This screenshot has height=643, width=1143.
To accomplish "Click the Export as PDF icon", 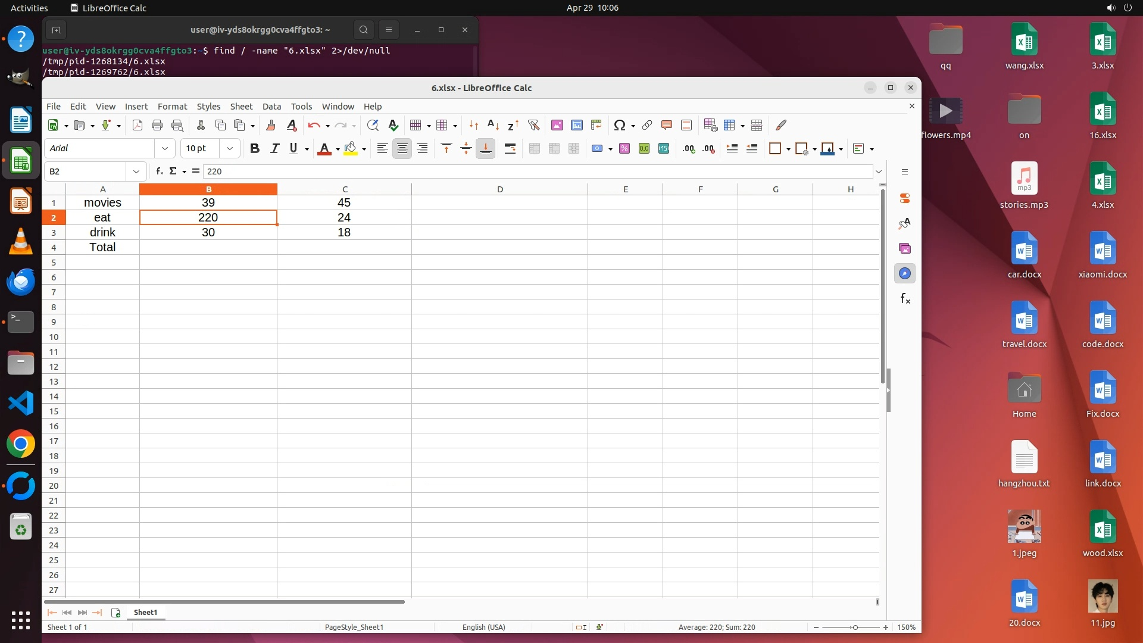I will coord(138,125).
